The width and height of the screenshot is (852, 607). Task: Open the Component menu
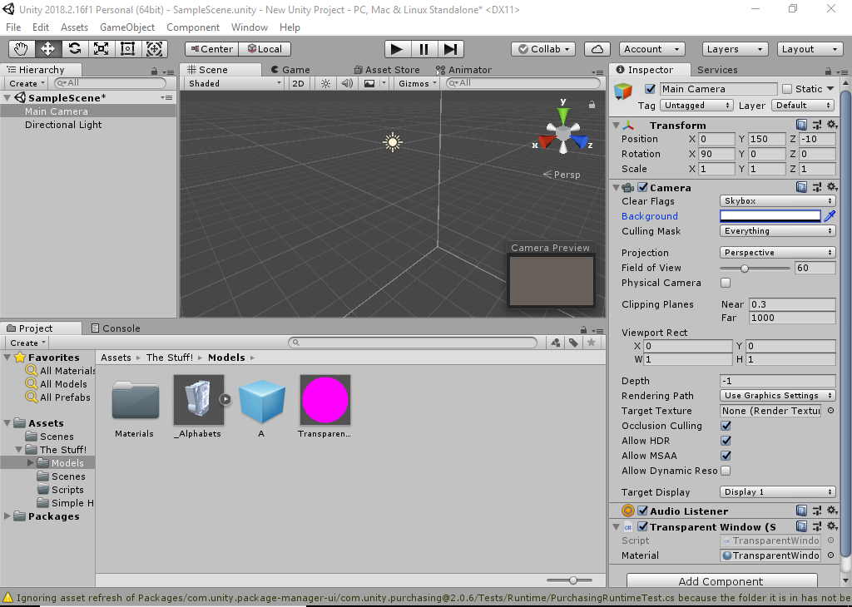(x=193, y=27)
